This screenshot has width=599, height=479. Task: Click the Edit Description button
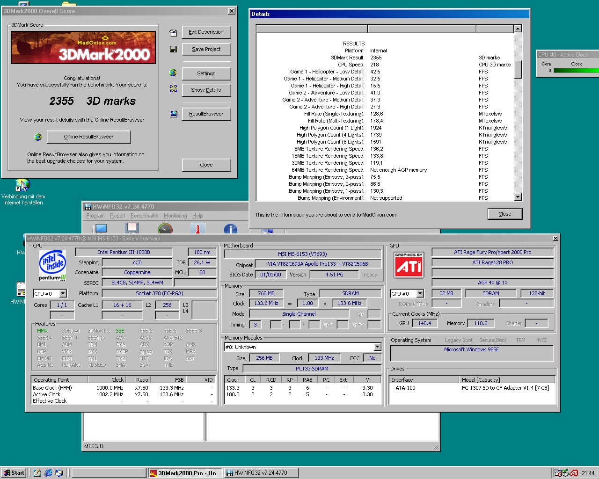click(206, 32)
